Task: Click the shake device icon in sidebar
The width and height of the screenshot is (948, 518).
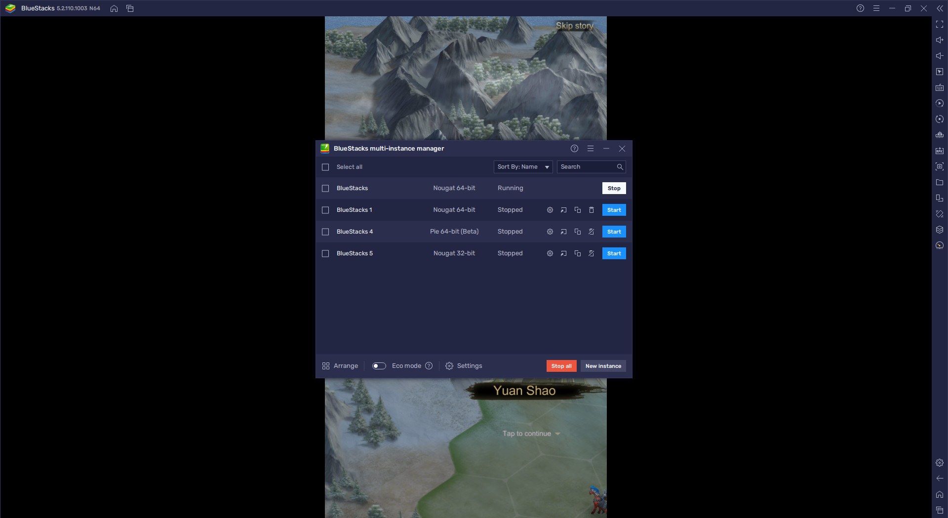Action: (x=939, y=214)
